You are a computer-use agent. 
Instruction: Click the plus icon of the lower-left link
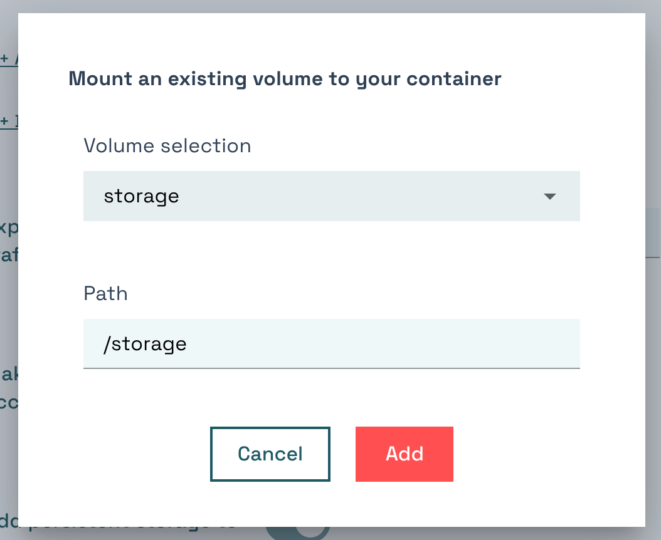(x=4, y=121)
